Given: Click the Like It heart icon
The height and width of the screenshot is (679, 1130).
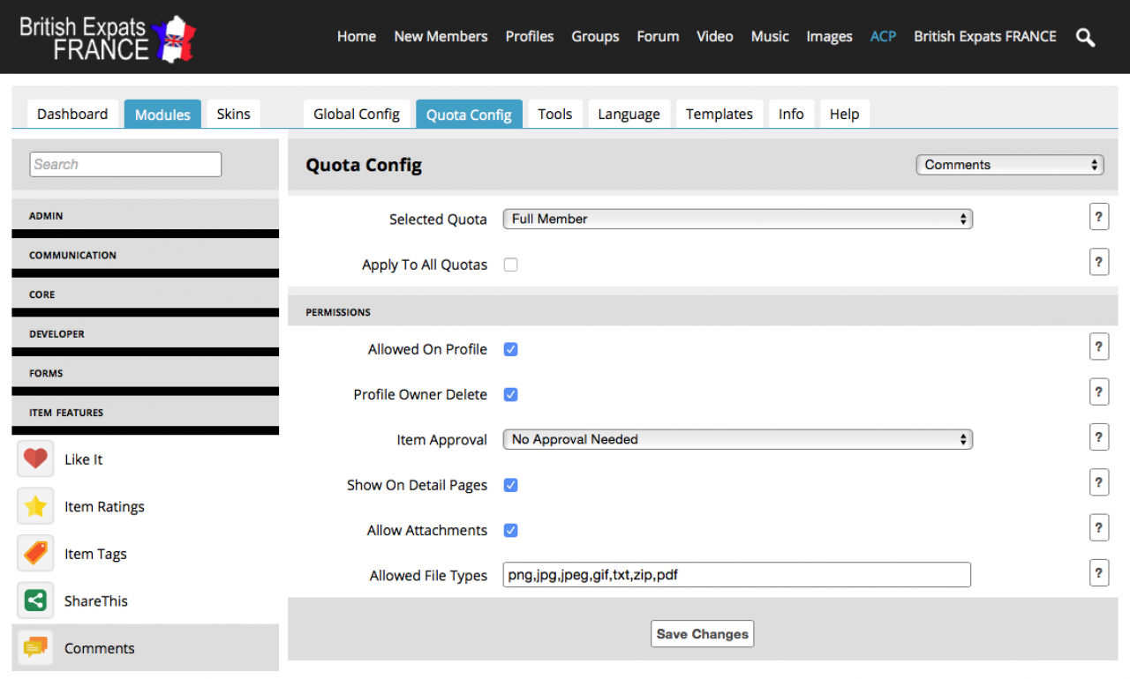Looking at the screenshot, I should click(35, 459).
